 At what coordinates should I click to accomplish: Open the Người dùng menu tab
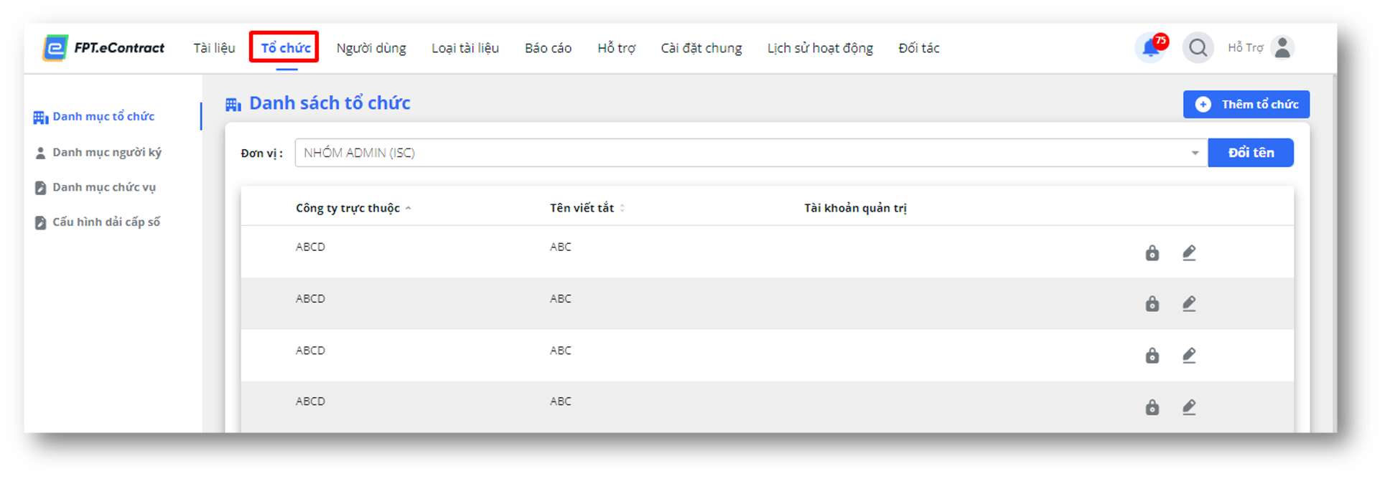coord(371,48)
